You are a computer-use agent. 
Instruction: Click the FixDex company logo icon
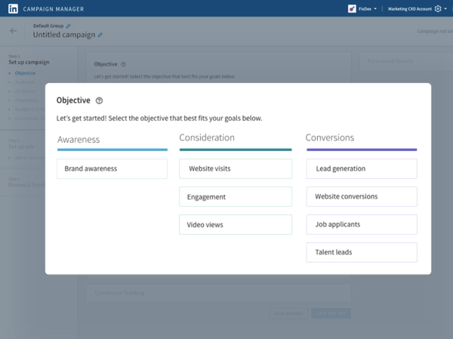(352, 9)
